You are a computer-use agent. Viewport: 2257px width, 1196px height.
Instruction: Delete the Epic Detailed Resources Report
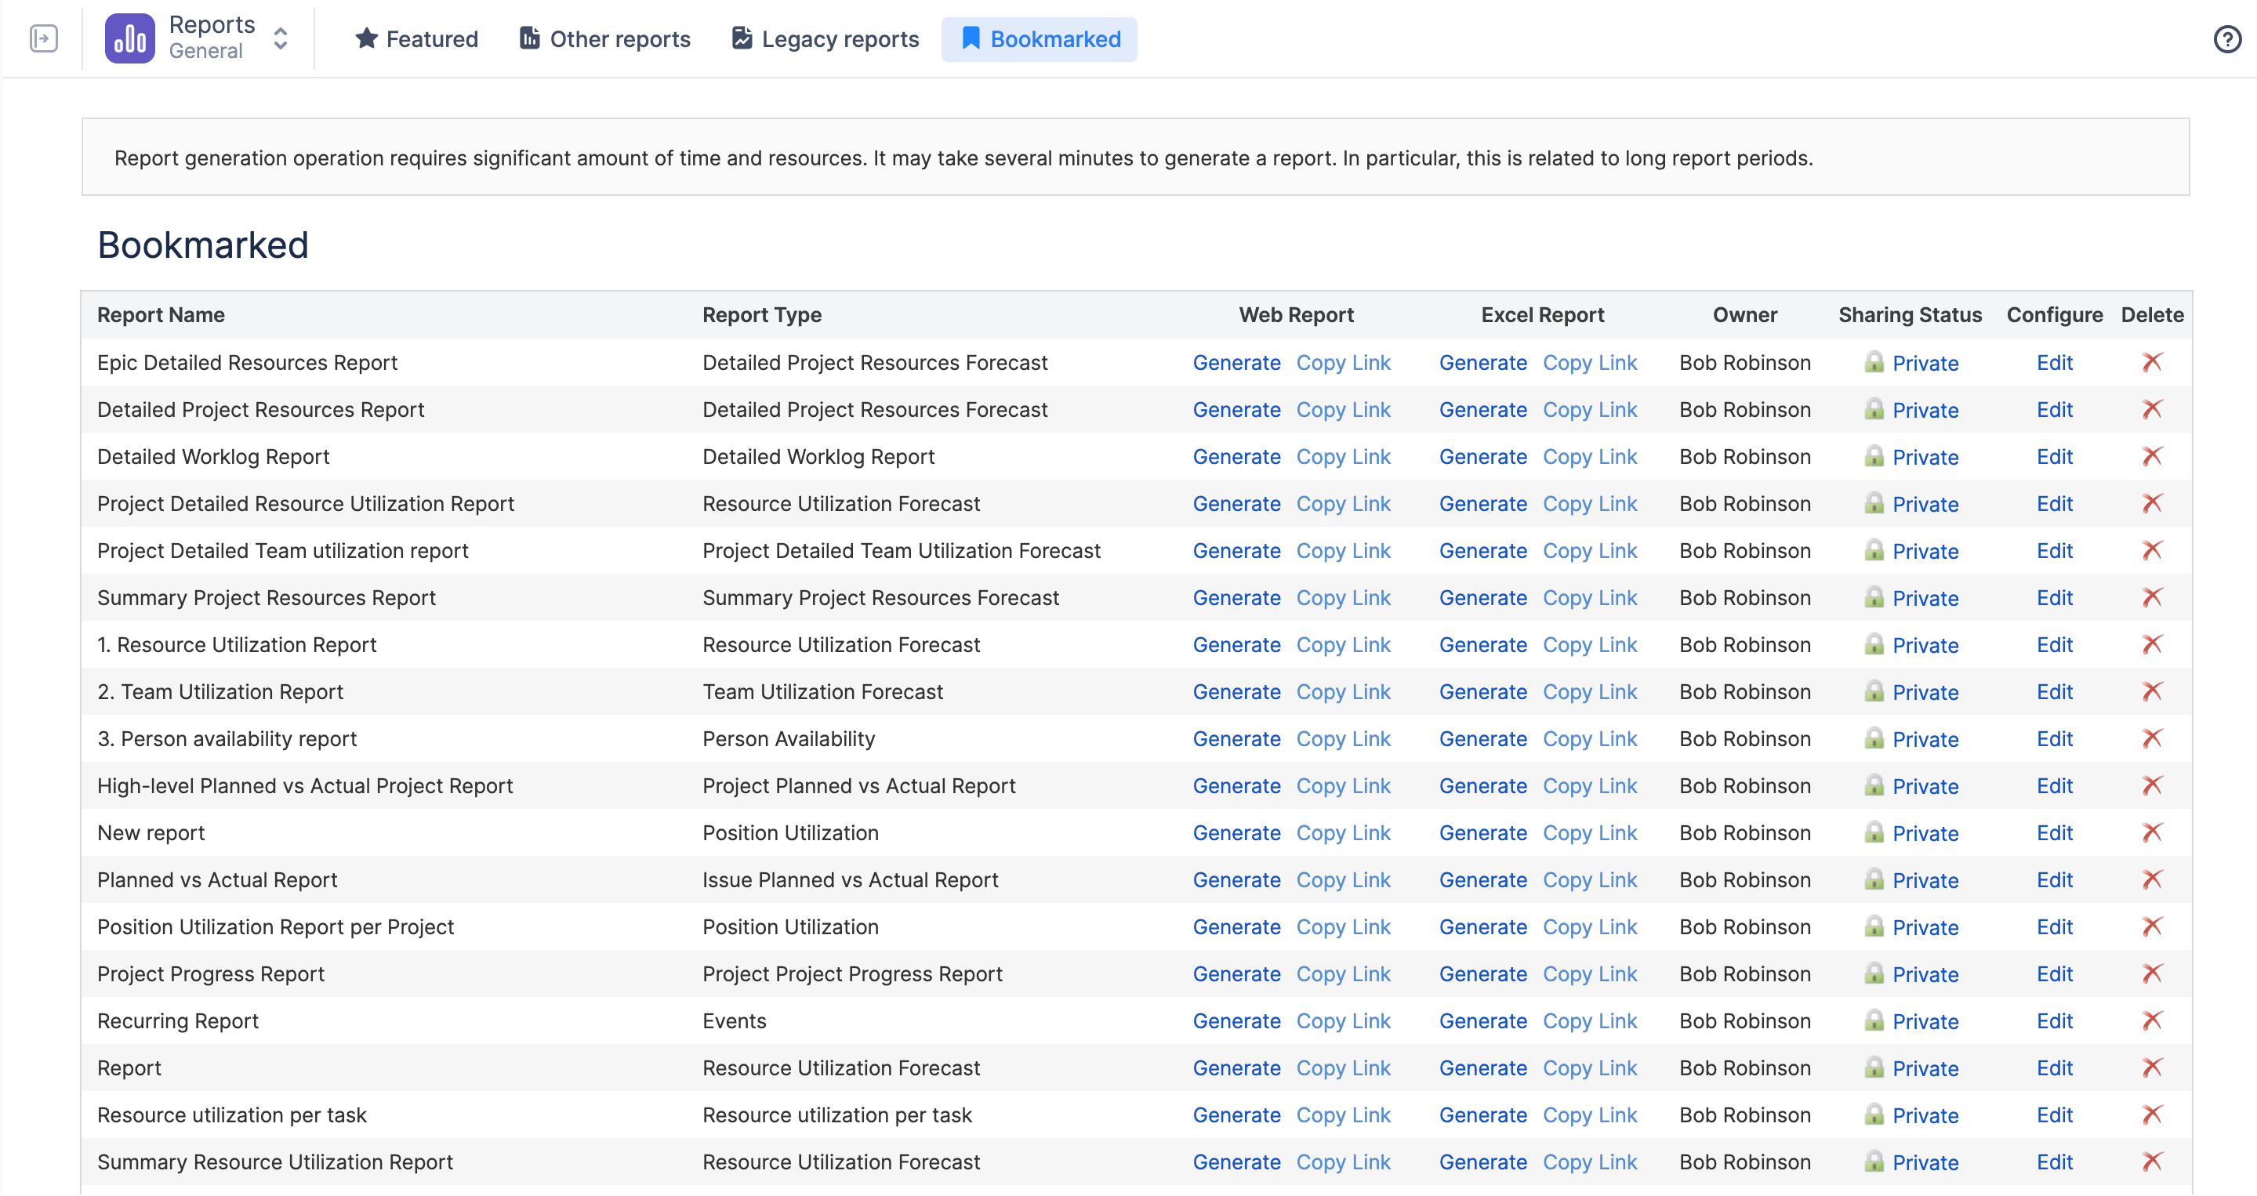2152,362
